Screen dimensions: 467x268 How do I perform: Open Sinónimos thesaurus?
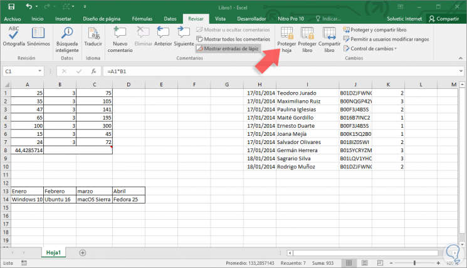(38, 36)
